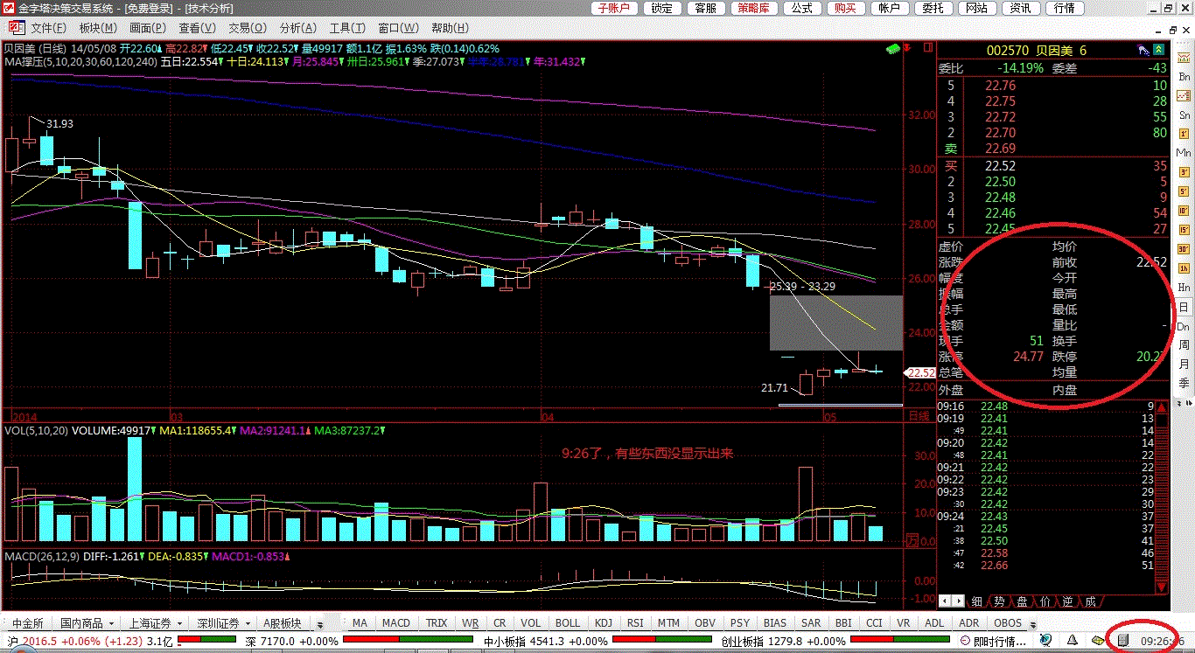Open the 深圳证券 dropdown arrow
This screenshot has width=1195, height=653.
[x=248, y=623]
